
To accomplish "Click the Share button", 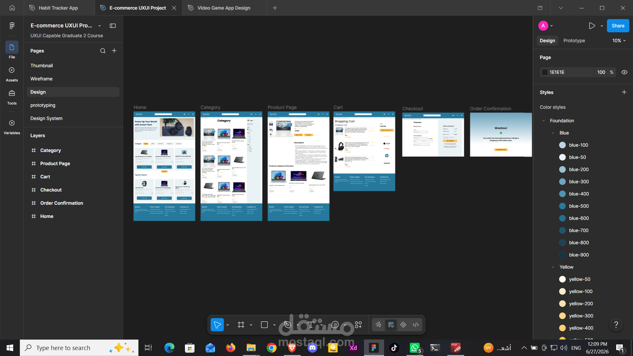I will (618, 26).
